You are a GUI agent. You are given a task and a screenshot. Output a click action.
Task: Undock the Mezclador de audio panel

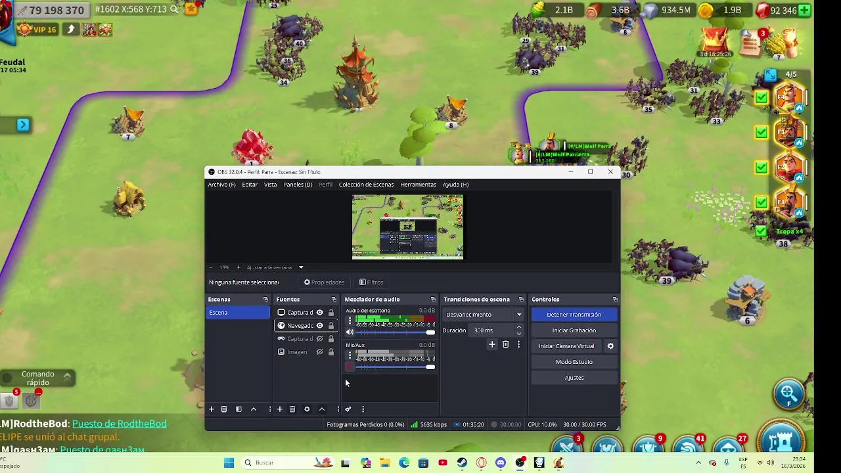pos(433,300)
